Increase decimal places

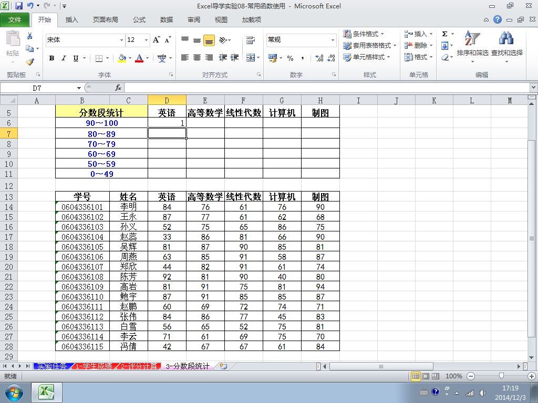pos(319,58)
